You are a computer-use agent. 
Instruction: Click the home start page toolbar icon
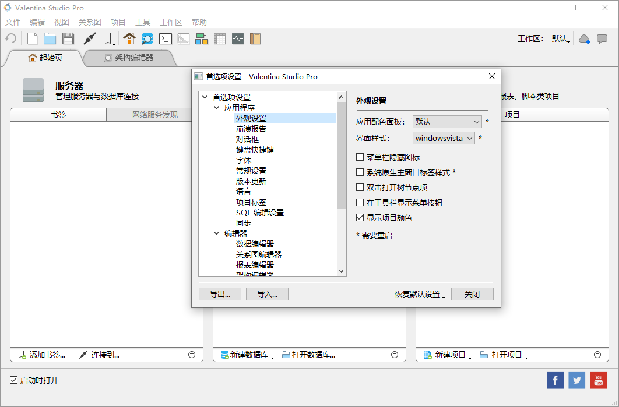[129, 38]
